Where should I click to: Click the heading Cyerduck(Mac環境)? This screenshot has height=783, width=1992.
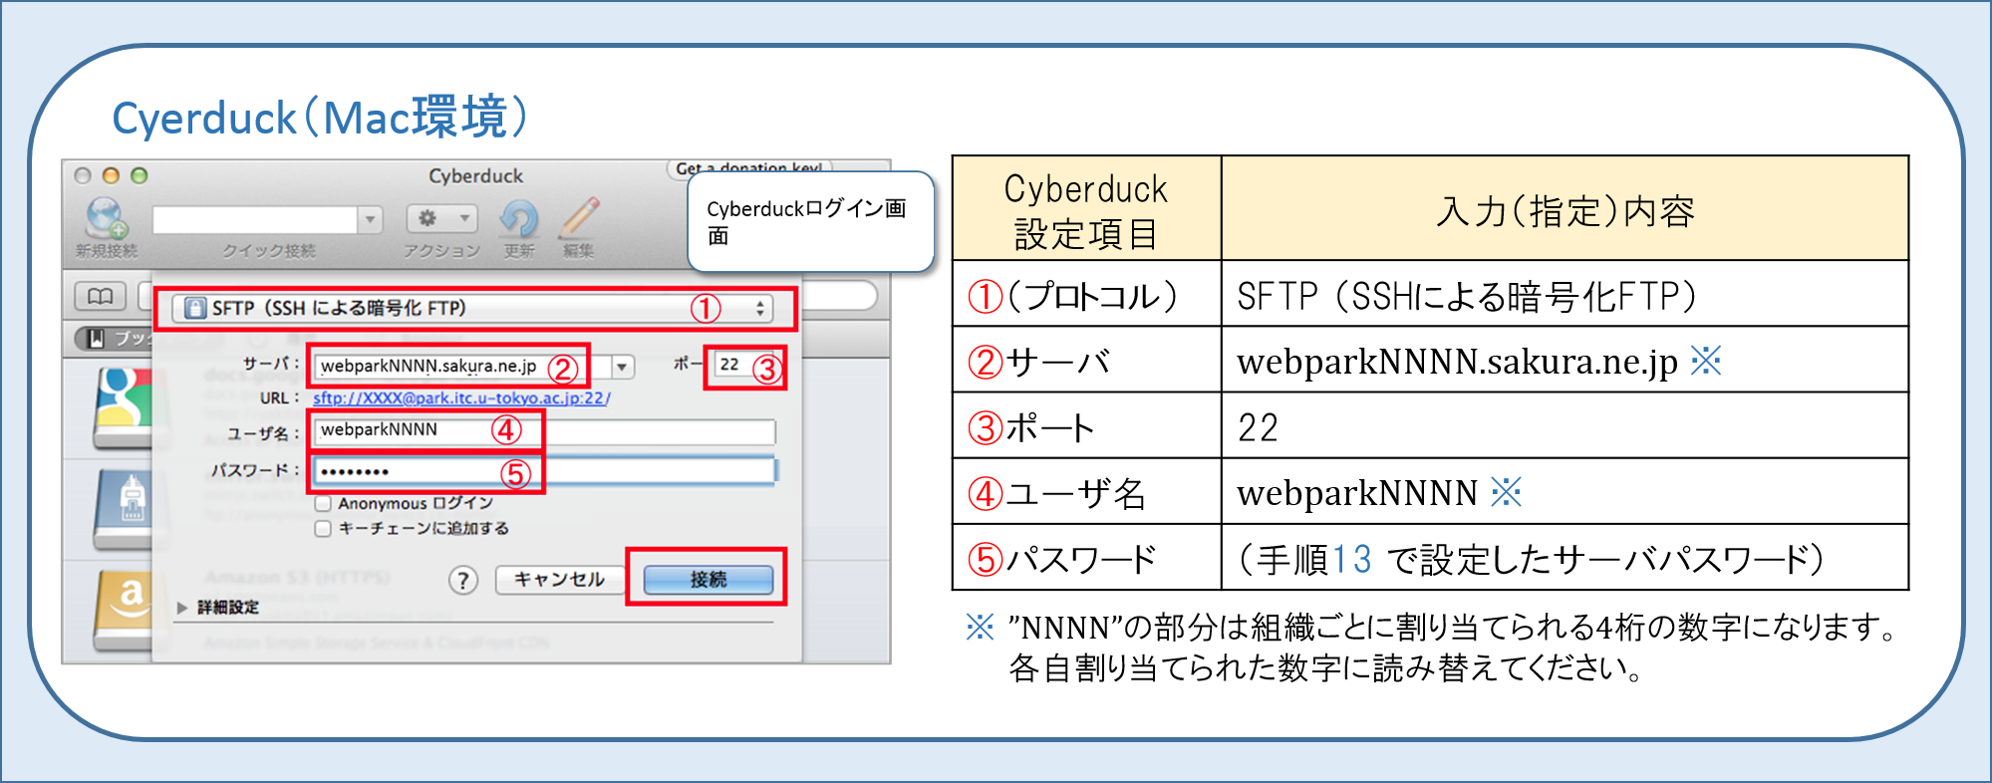tap(320, 117)
